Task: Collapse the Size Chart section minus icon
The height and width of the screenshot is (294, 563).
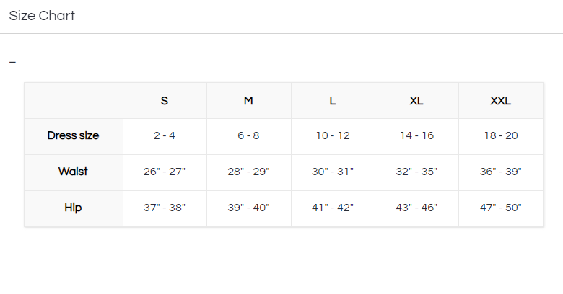Action: tap(12, 63)
